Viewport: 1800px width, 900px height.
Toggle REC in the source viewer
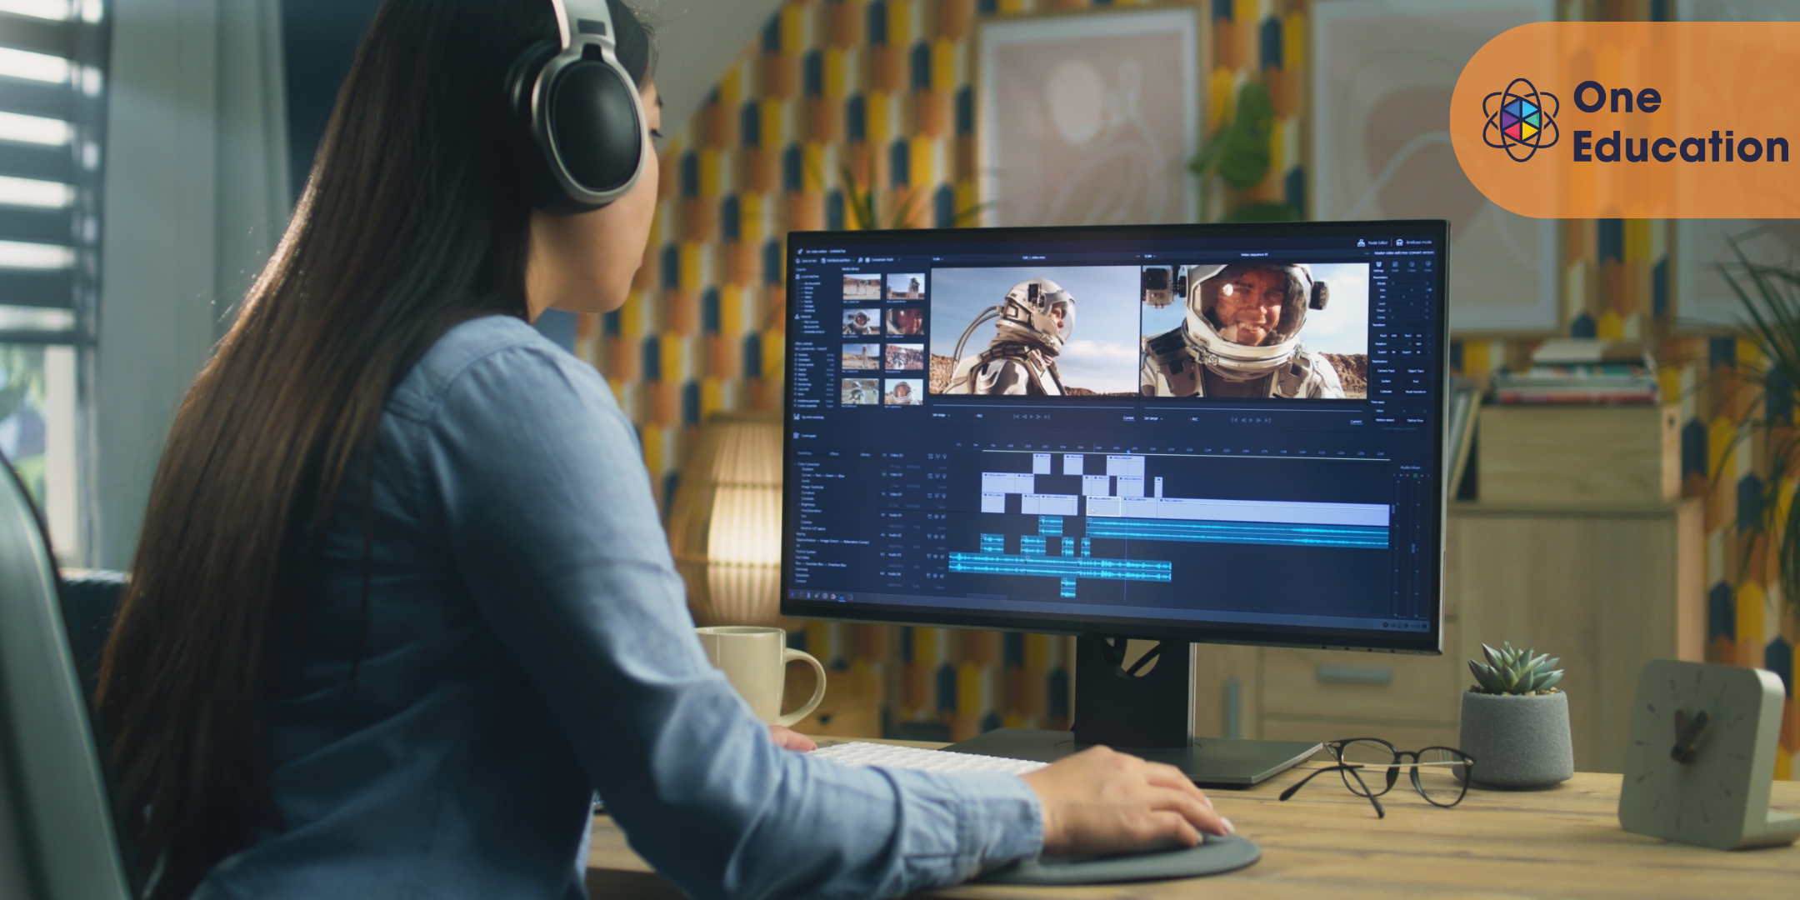[978, 416]
